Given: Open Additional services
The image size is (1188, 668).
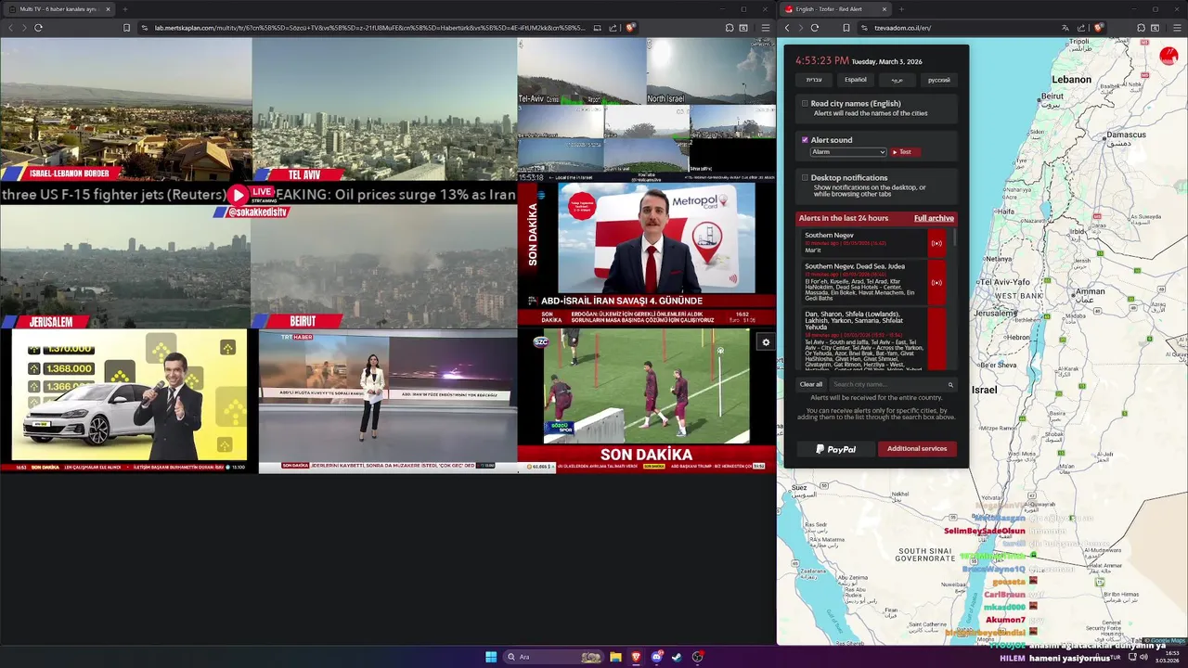Looking at the screenshot, I should coord(916,449).
